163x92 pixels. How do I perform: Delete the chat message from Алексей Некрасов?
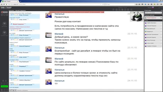(x=10, y=46)
